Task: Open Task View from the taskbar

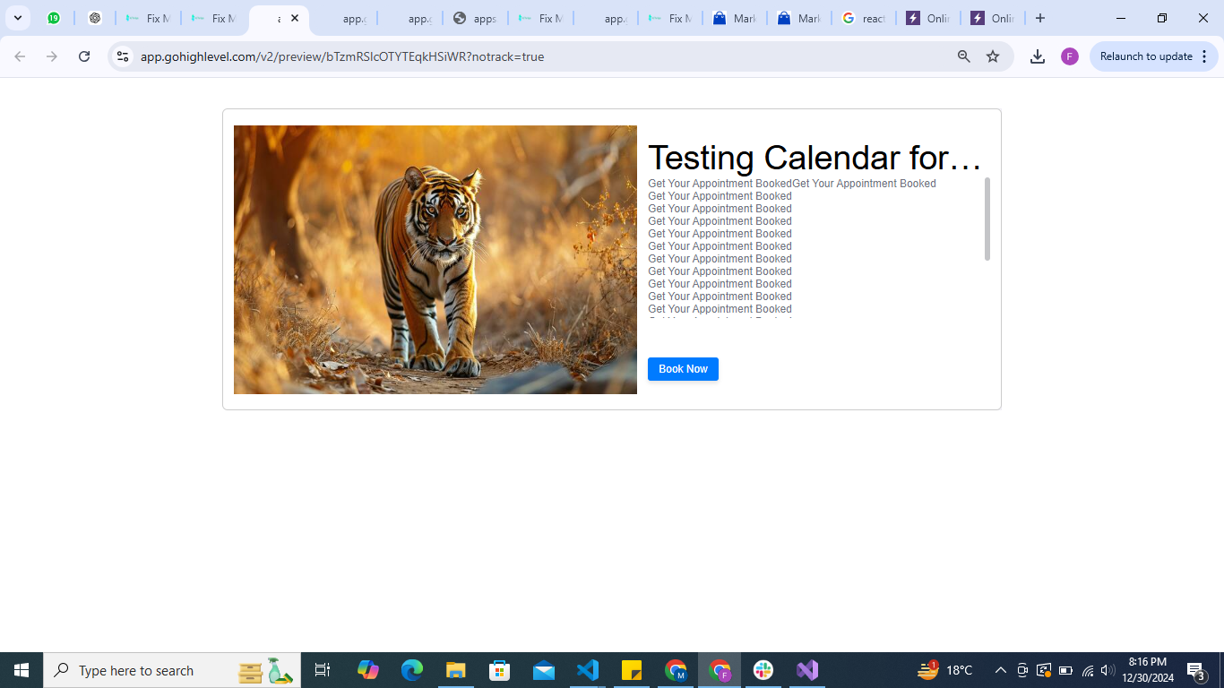Action: pyautogui.click(x=322, y=669)
